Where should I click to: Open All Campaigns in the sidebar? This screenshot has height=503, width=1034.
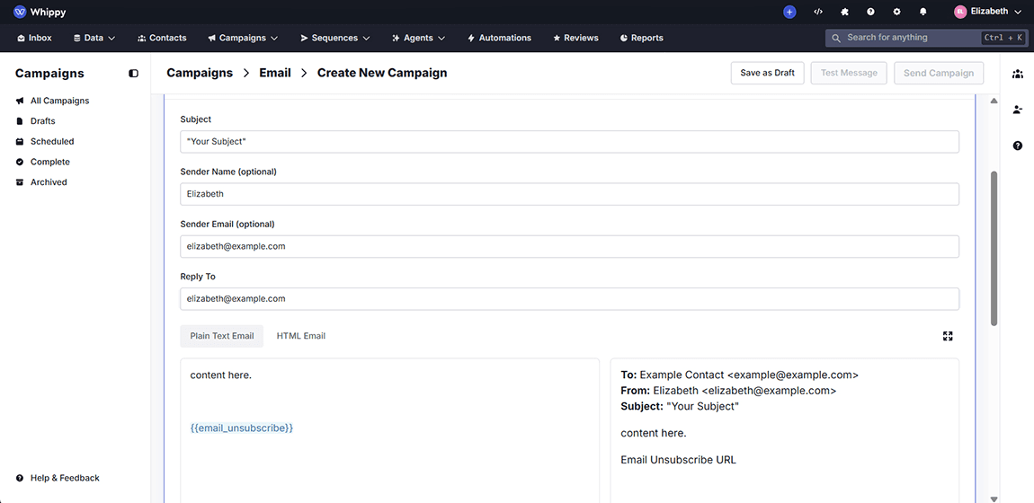pyautogui.click(x=53, y=101)
